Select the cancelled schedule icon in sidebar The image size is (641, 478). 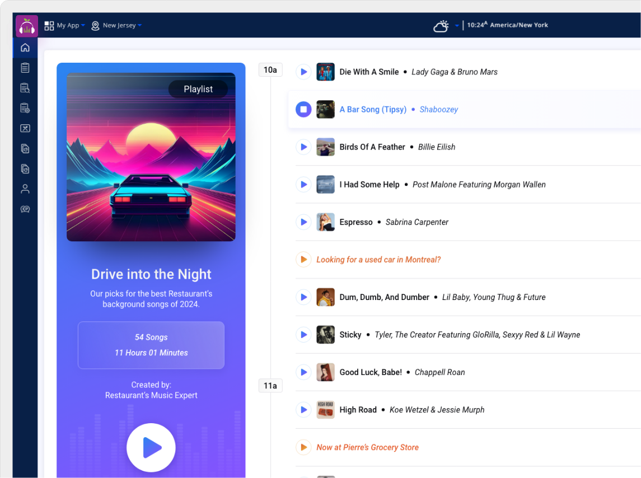tap(25, 128)
